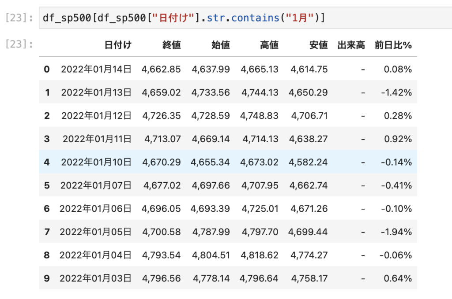Click opening value 4,804.51

pos(211,255)
